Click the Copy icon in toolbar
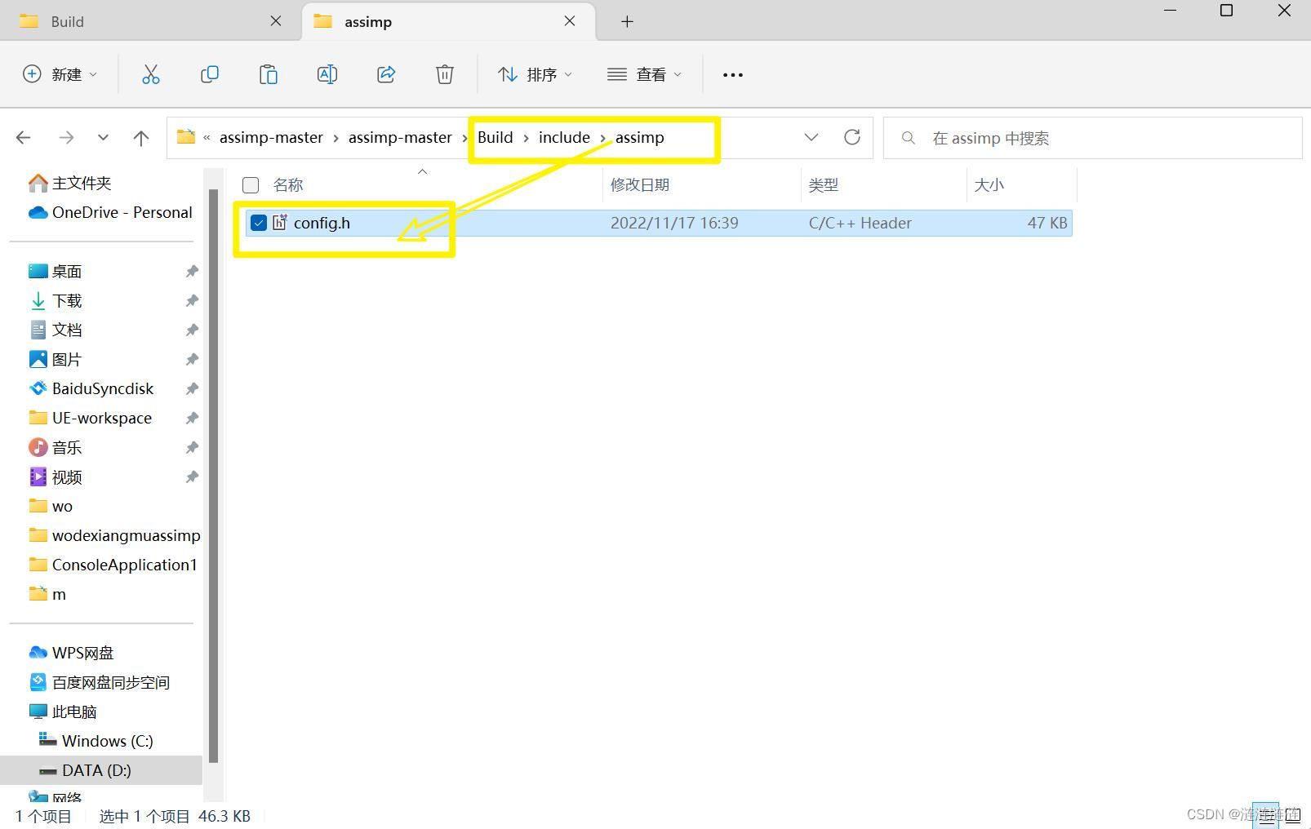This screenshot has height=829, width=1311. coord(210,74)
